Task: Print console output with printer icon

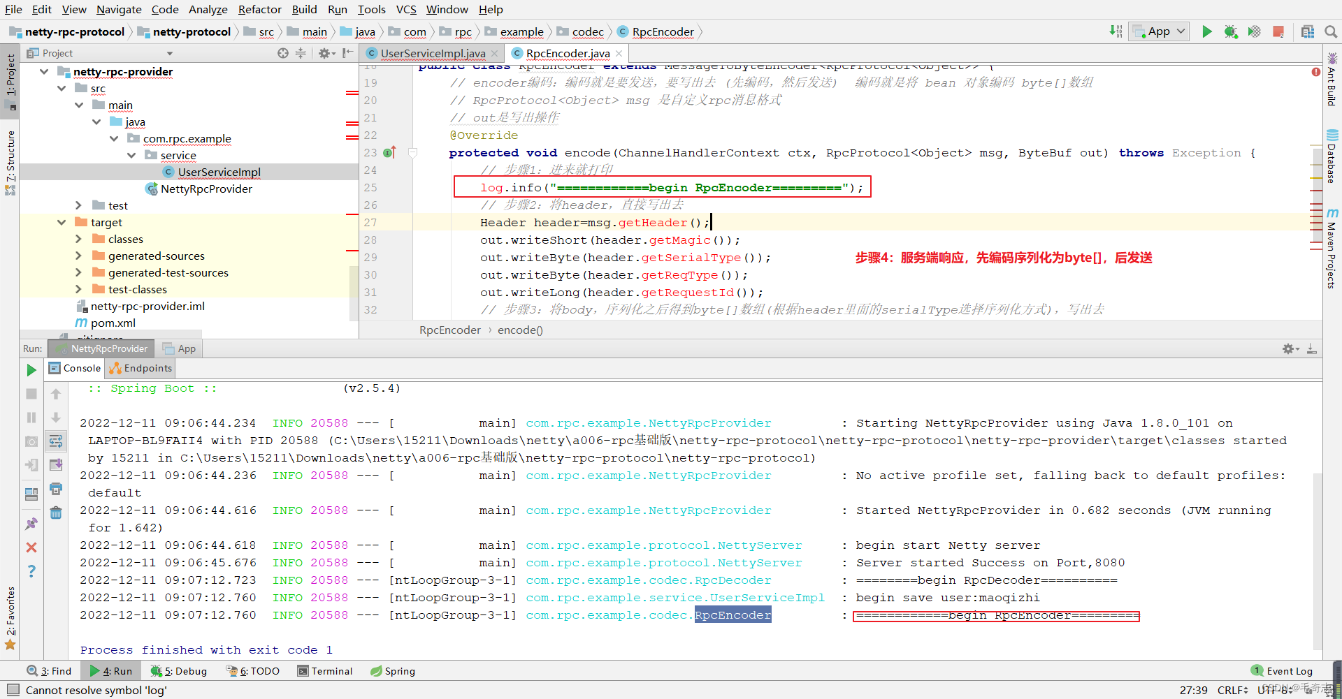Action: coord(56,489)
